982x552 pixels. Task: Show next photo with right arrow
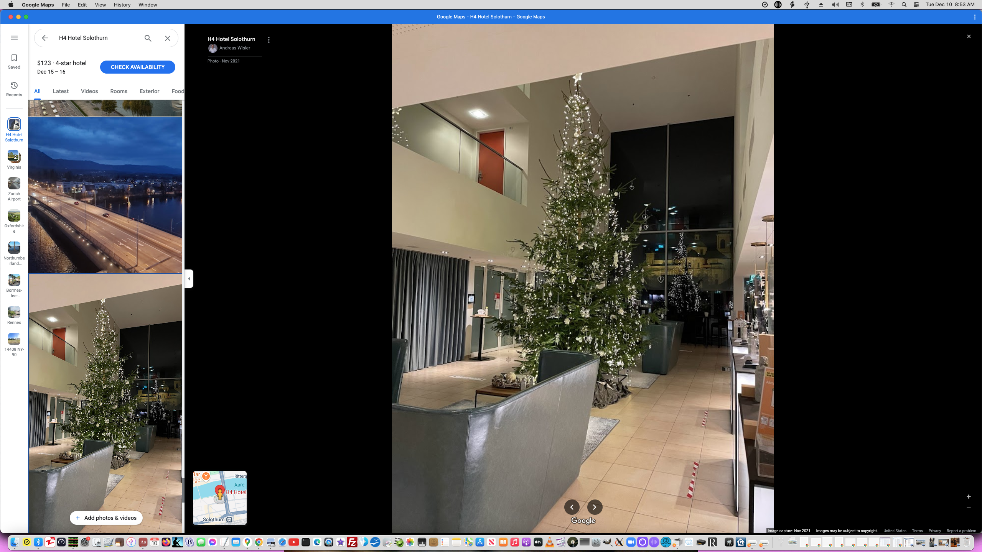click(x=595, y=507)
